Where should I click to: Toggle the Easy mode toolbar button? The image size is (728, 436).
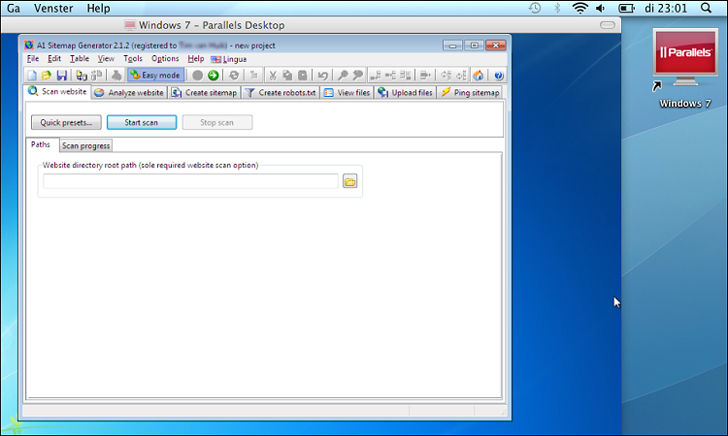[155, 75]
